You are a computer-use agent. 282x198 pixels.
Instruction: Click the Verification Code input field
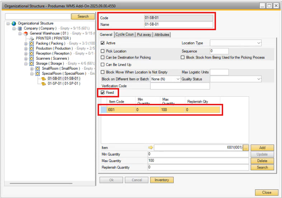tap(180, 86)
